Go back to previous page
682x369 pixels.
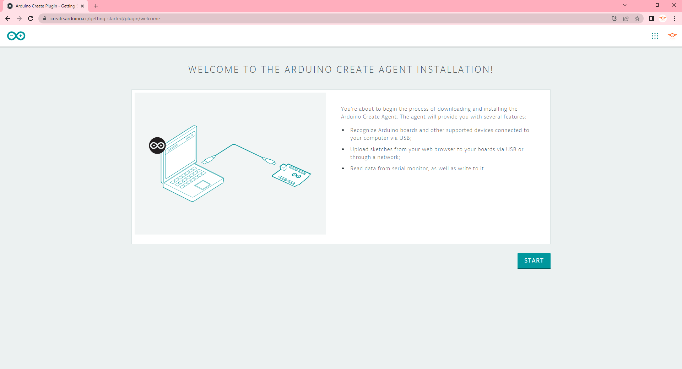click(x=8, y=18)
